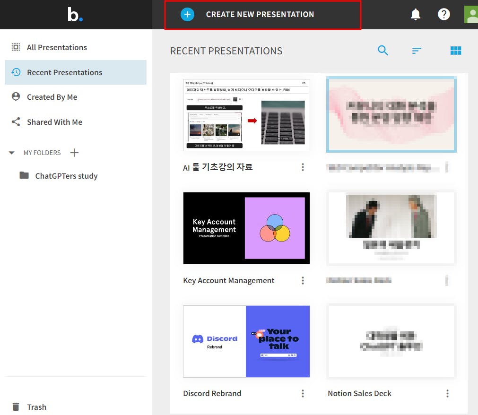
Task: Click the Notion Sales Deck title
Action: [359, 393]
